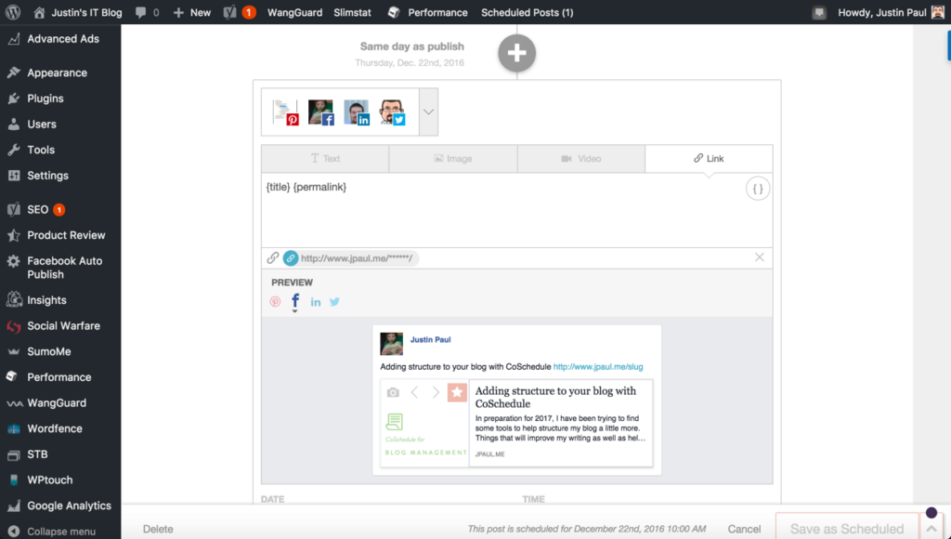
Task: Click the Cancel button
Action: [744, 530]
